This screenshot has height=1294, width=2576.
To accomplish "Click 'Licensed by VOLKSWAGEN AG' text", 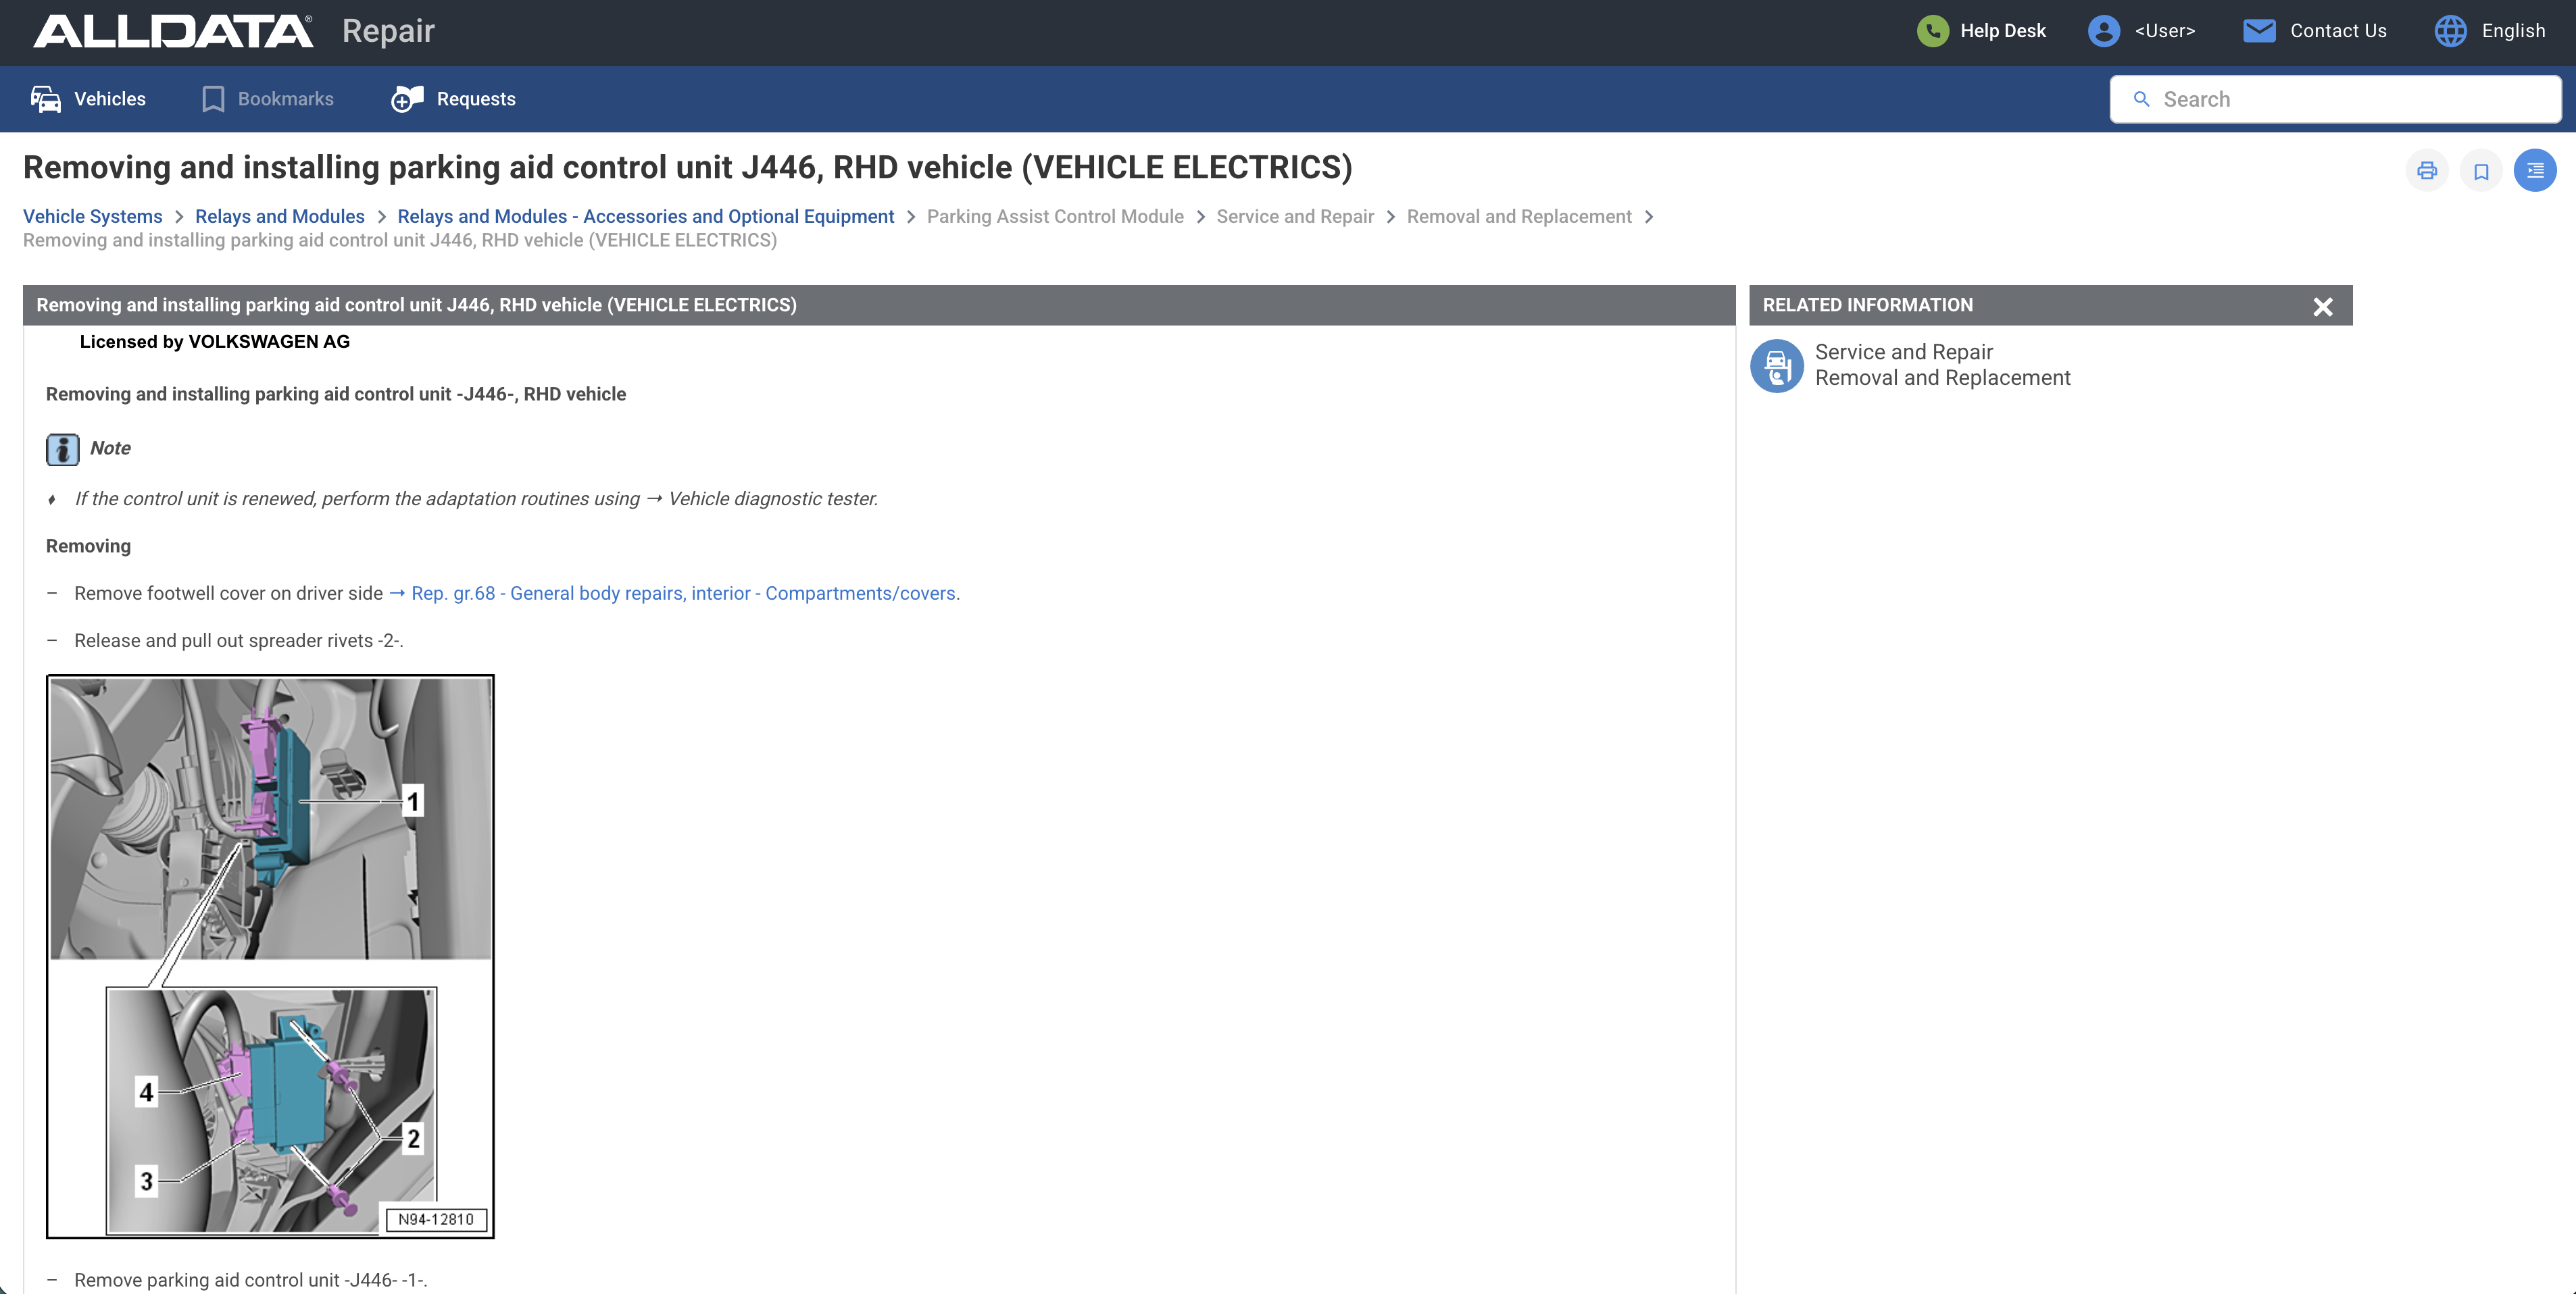I will 214,342.
